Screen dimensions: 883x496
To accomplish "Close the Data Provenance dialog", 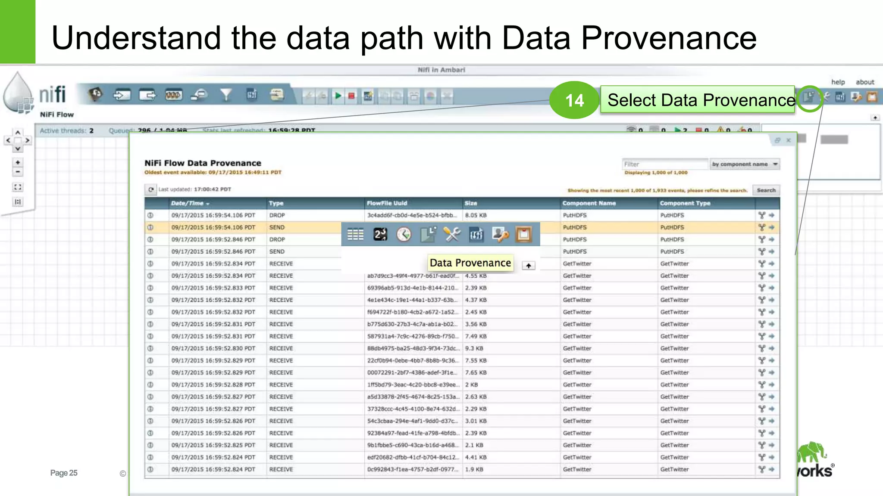I will click(789, 140).
